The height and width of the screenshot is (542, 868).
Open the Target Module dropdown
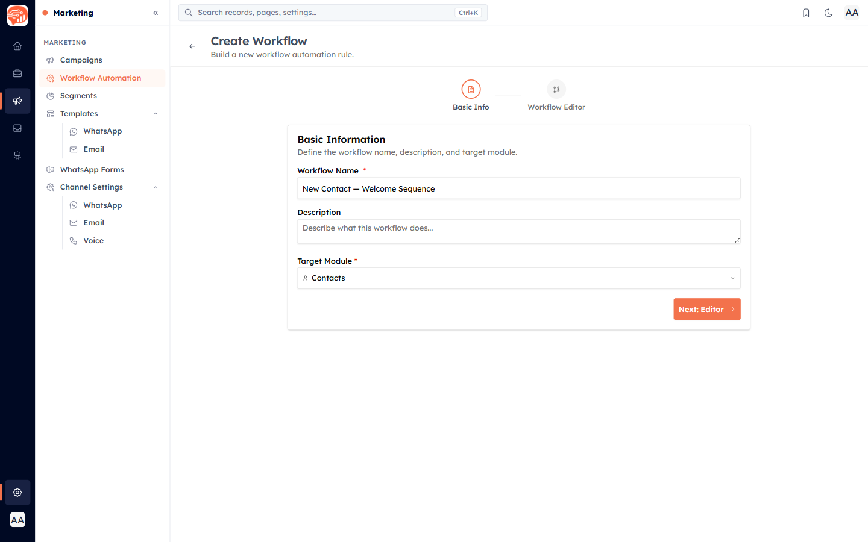point(518,278)
